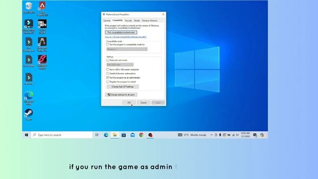Check Disable fullscreen optimizations
The width and height of the screenshot is (318, 179).
(108, 74)
